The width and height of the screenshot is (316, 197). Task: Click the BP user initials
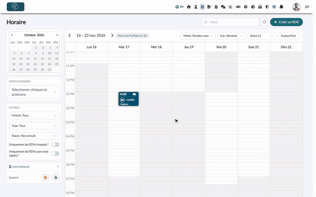307,7
